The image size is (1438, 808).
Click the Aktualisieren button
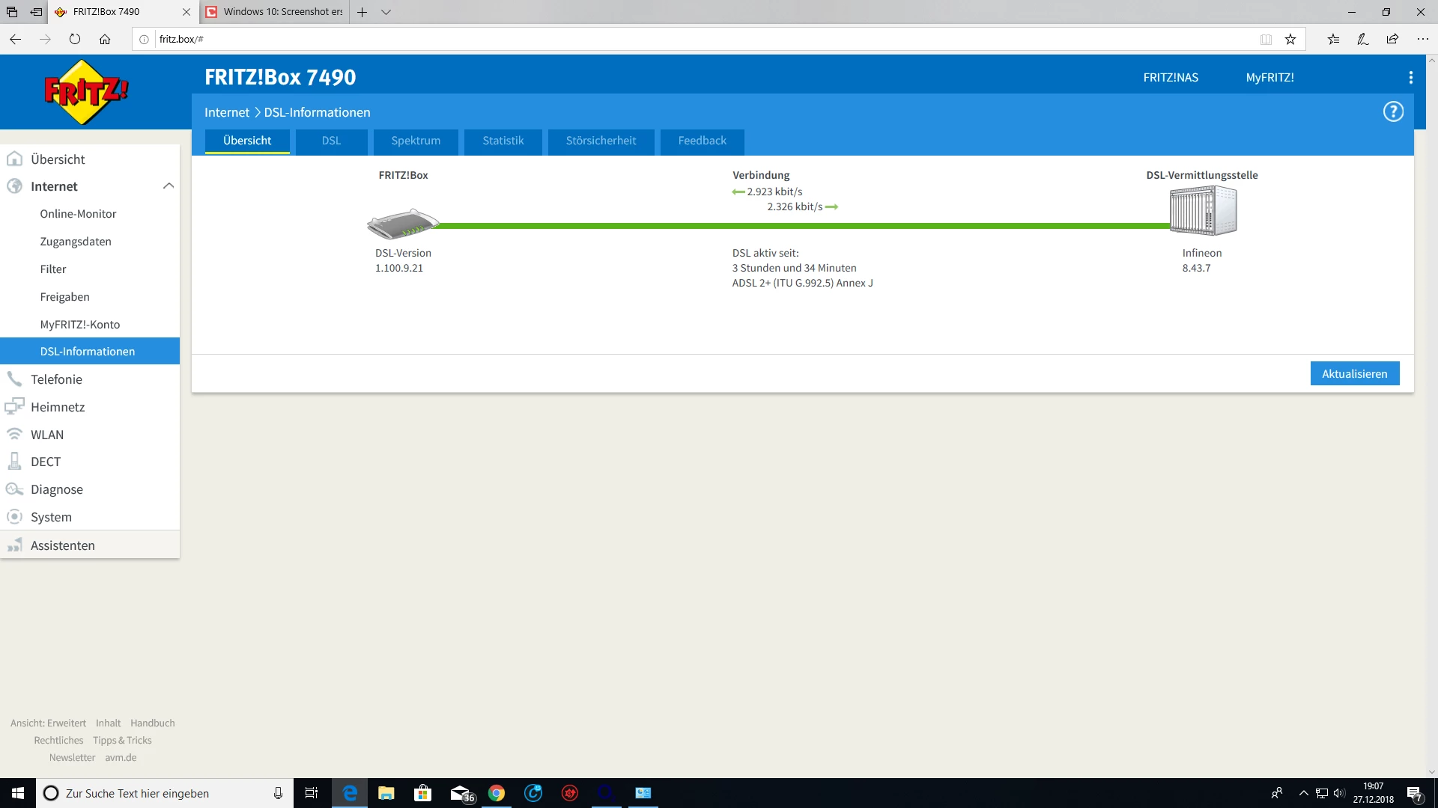pyautogui.click(x=1354, y=374)
